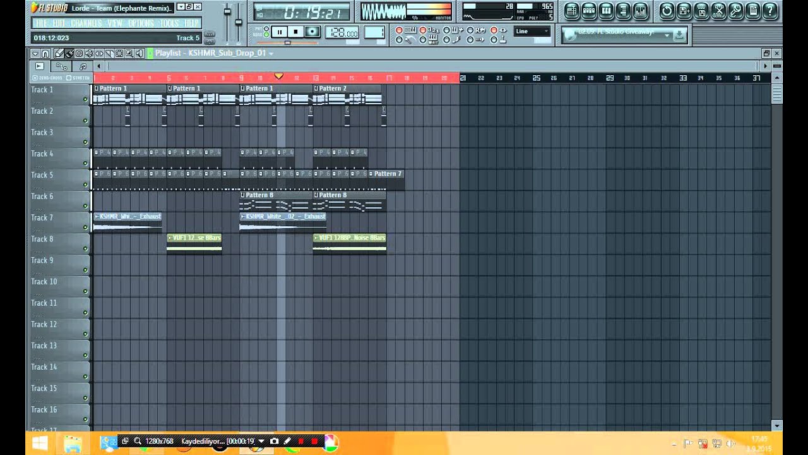808x455 pixels.
Task: Open the Mixer window button
Action: coord(640,11)
